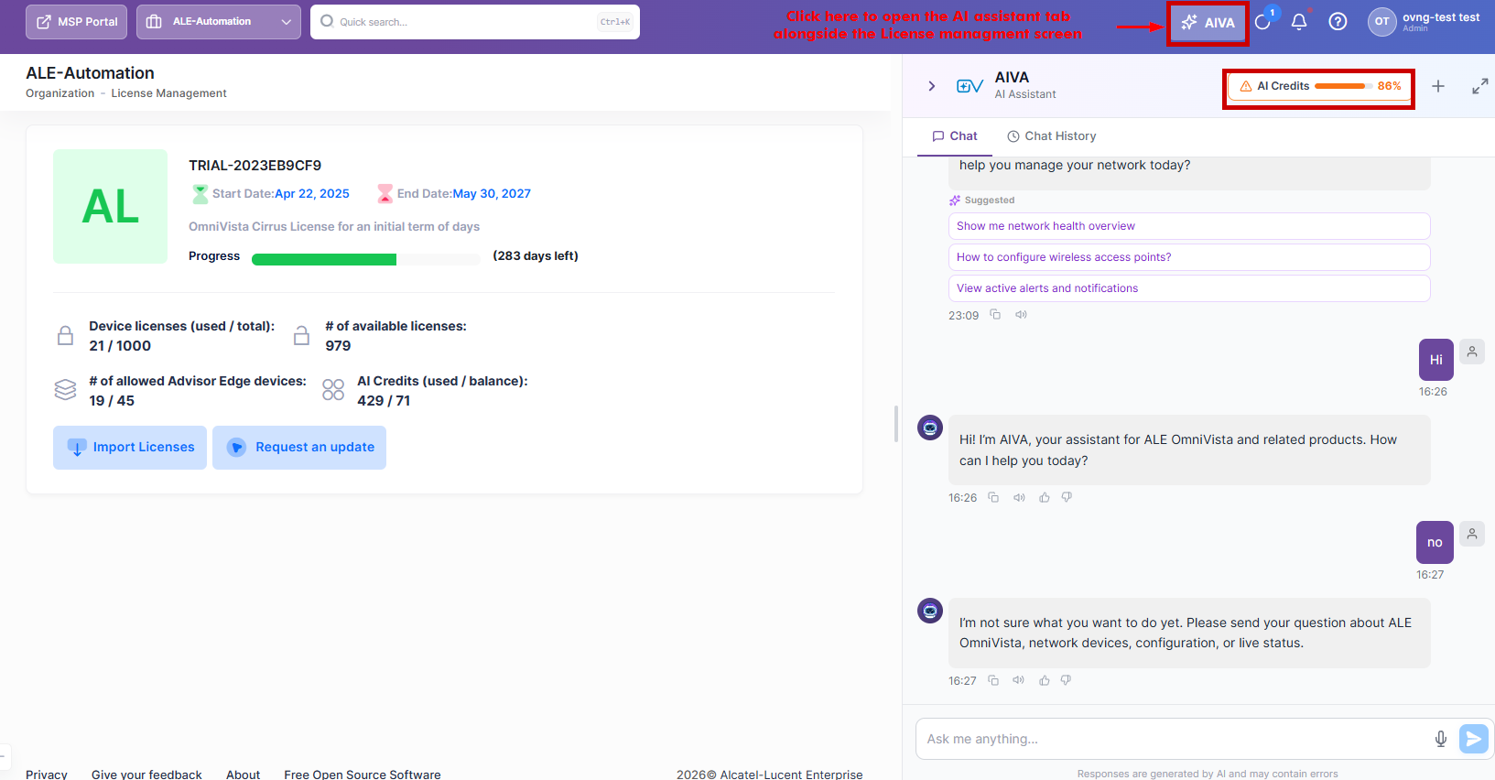
Task: Click the panel splitter handle
Action: (x=896, y=424)
